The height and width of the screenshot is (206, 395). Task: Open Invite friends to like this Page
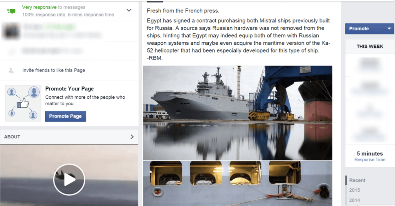tap(54, 70)
